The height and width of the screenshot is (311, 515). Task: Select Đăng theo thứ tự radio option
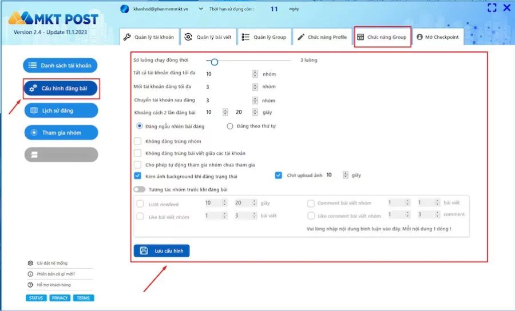(230, 126)
